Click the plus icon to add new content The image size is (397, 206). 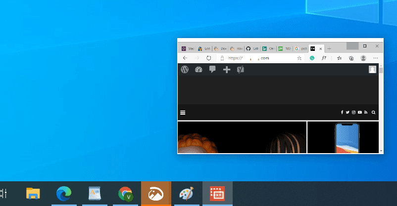pos(227,70)
